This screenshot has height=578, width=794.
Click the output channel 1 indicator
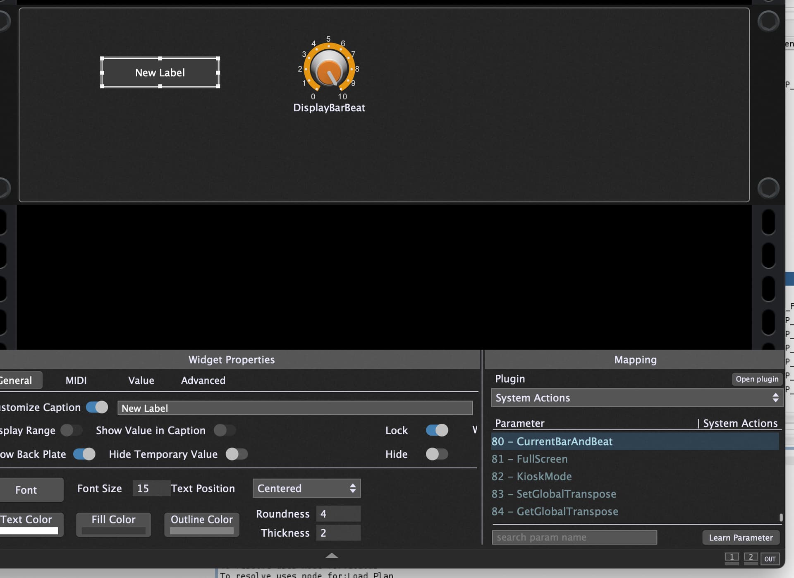pyautogui.click(x=732, y=557)
